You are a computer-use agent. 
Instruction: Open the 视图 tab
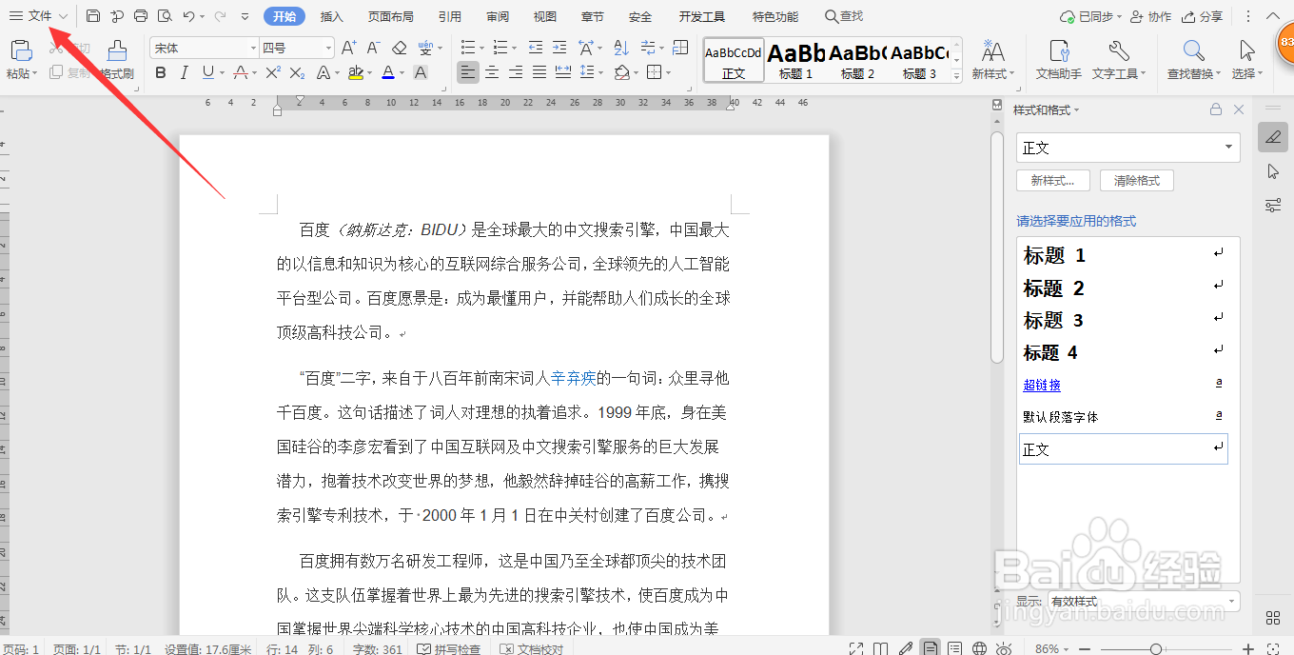(x=545, y=16)
